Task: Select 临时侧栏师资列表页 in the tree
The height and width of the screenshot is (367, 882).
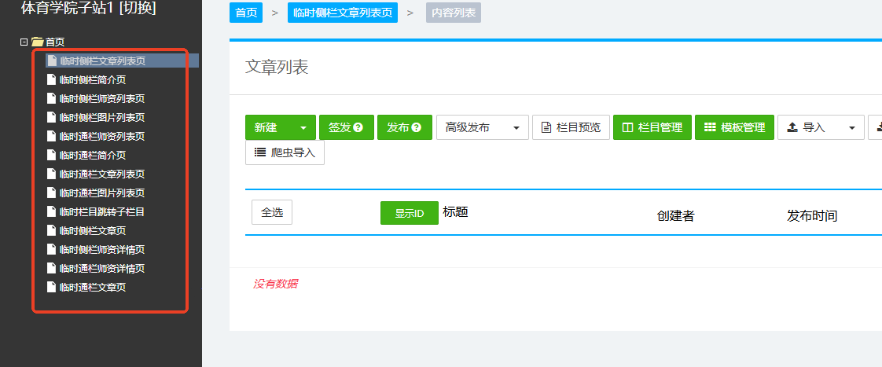Action: click(101, 98)
